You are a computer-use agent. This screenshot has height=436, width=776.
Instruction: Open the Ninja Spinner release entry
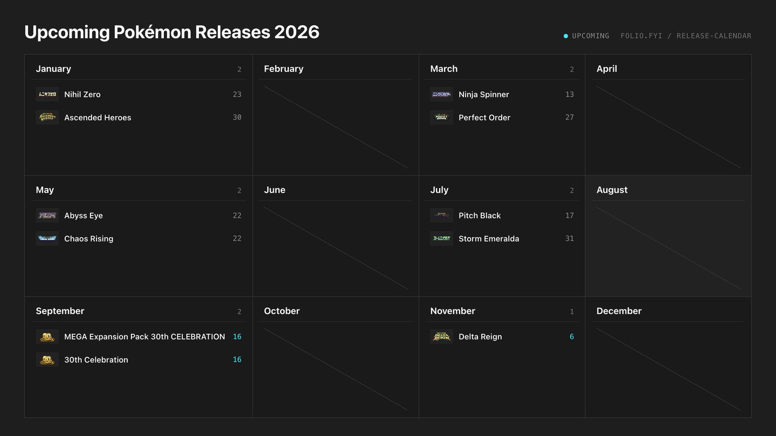502,94
